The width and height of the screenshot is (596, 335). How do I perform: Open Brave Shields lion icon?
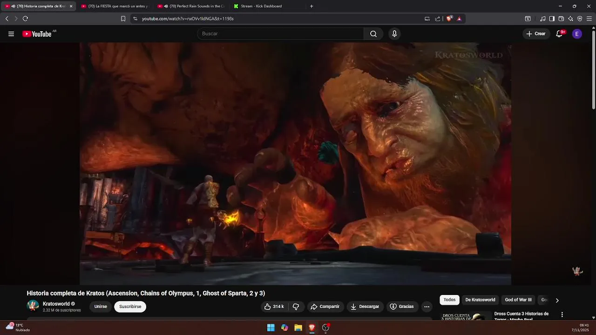[449, 19]
